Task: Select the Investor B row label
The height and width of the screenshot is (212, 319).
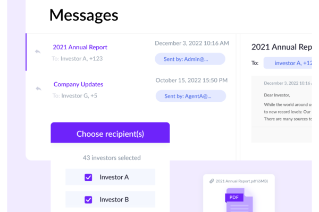Action: tap(114, 200)
